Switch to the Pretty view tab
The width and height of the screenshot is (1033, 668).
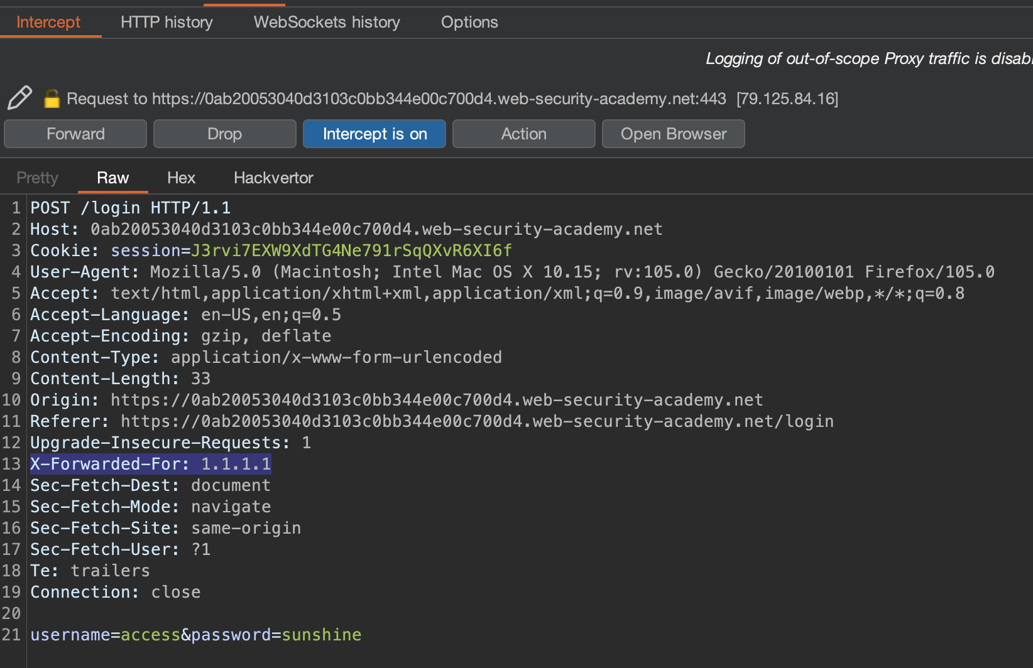(37, 178)
